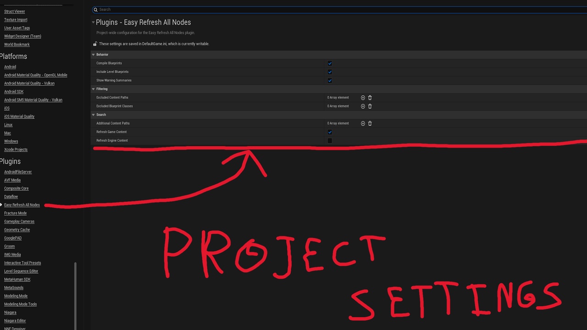Open Easy Refresh All Nodes settings
The image size is (587, 330).
[x=22, y=205]
